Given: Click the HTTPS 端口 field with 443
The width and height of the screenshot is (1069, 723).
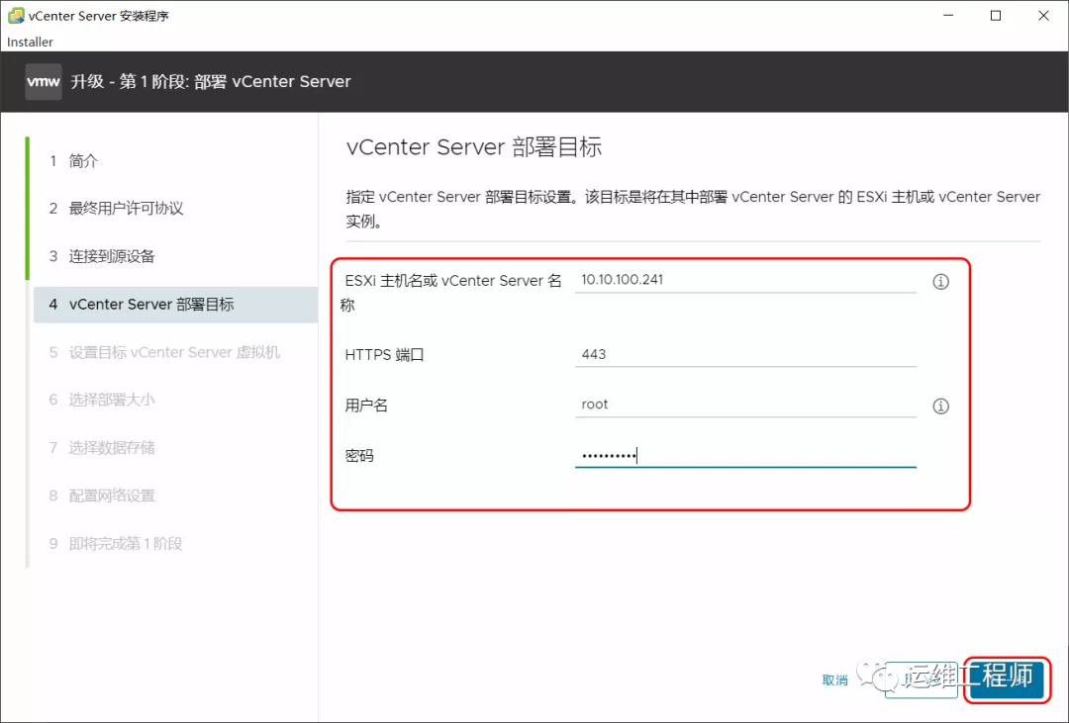Looking at the screenshot, I should [744, 354].
